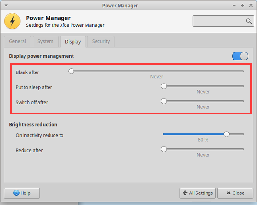Open the window menu arrow in title bar
The image size is (257, 205).
[x=6, y=6]
